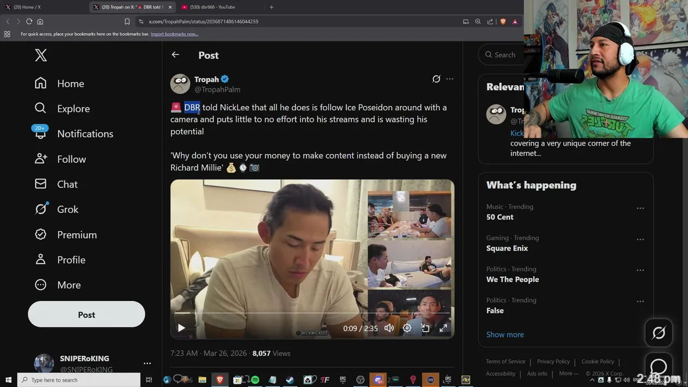Open Brave Shields lion icon
The image size is (688, 387).
click(x=503, y=21)
